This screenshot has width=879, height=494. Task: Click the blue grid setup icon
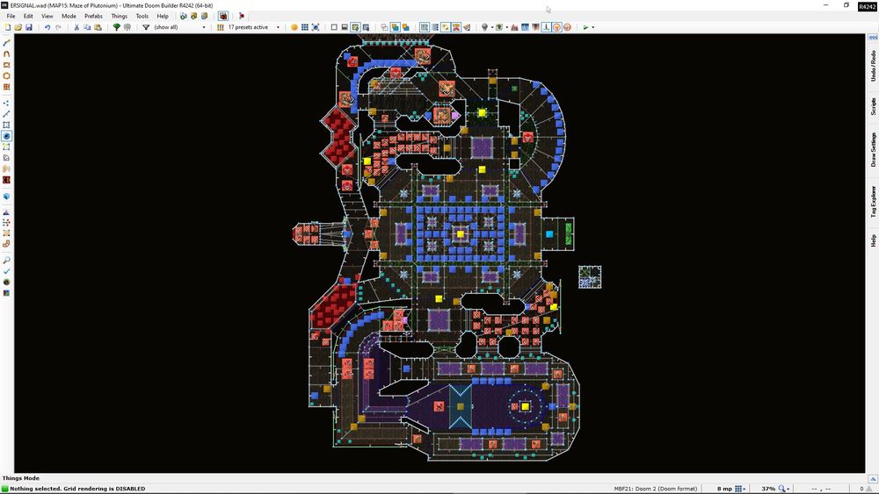click(304, 27)
